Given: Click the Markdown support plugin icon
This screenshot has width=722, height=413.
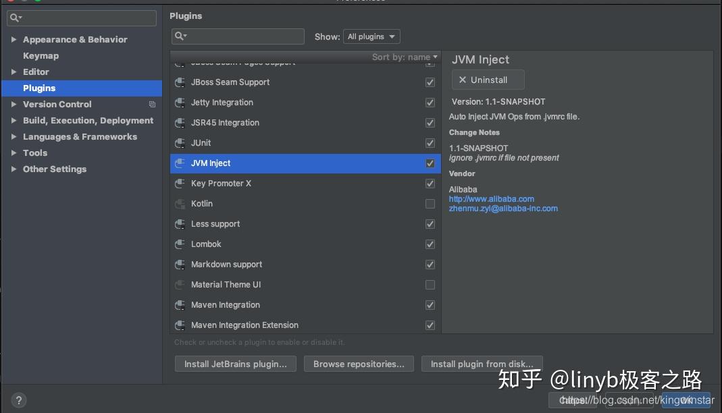Looking at the screenshot, I should tap(180, 265).
